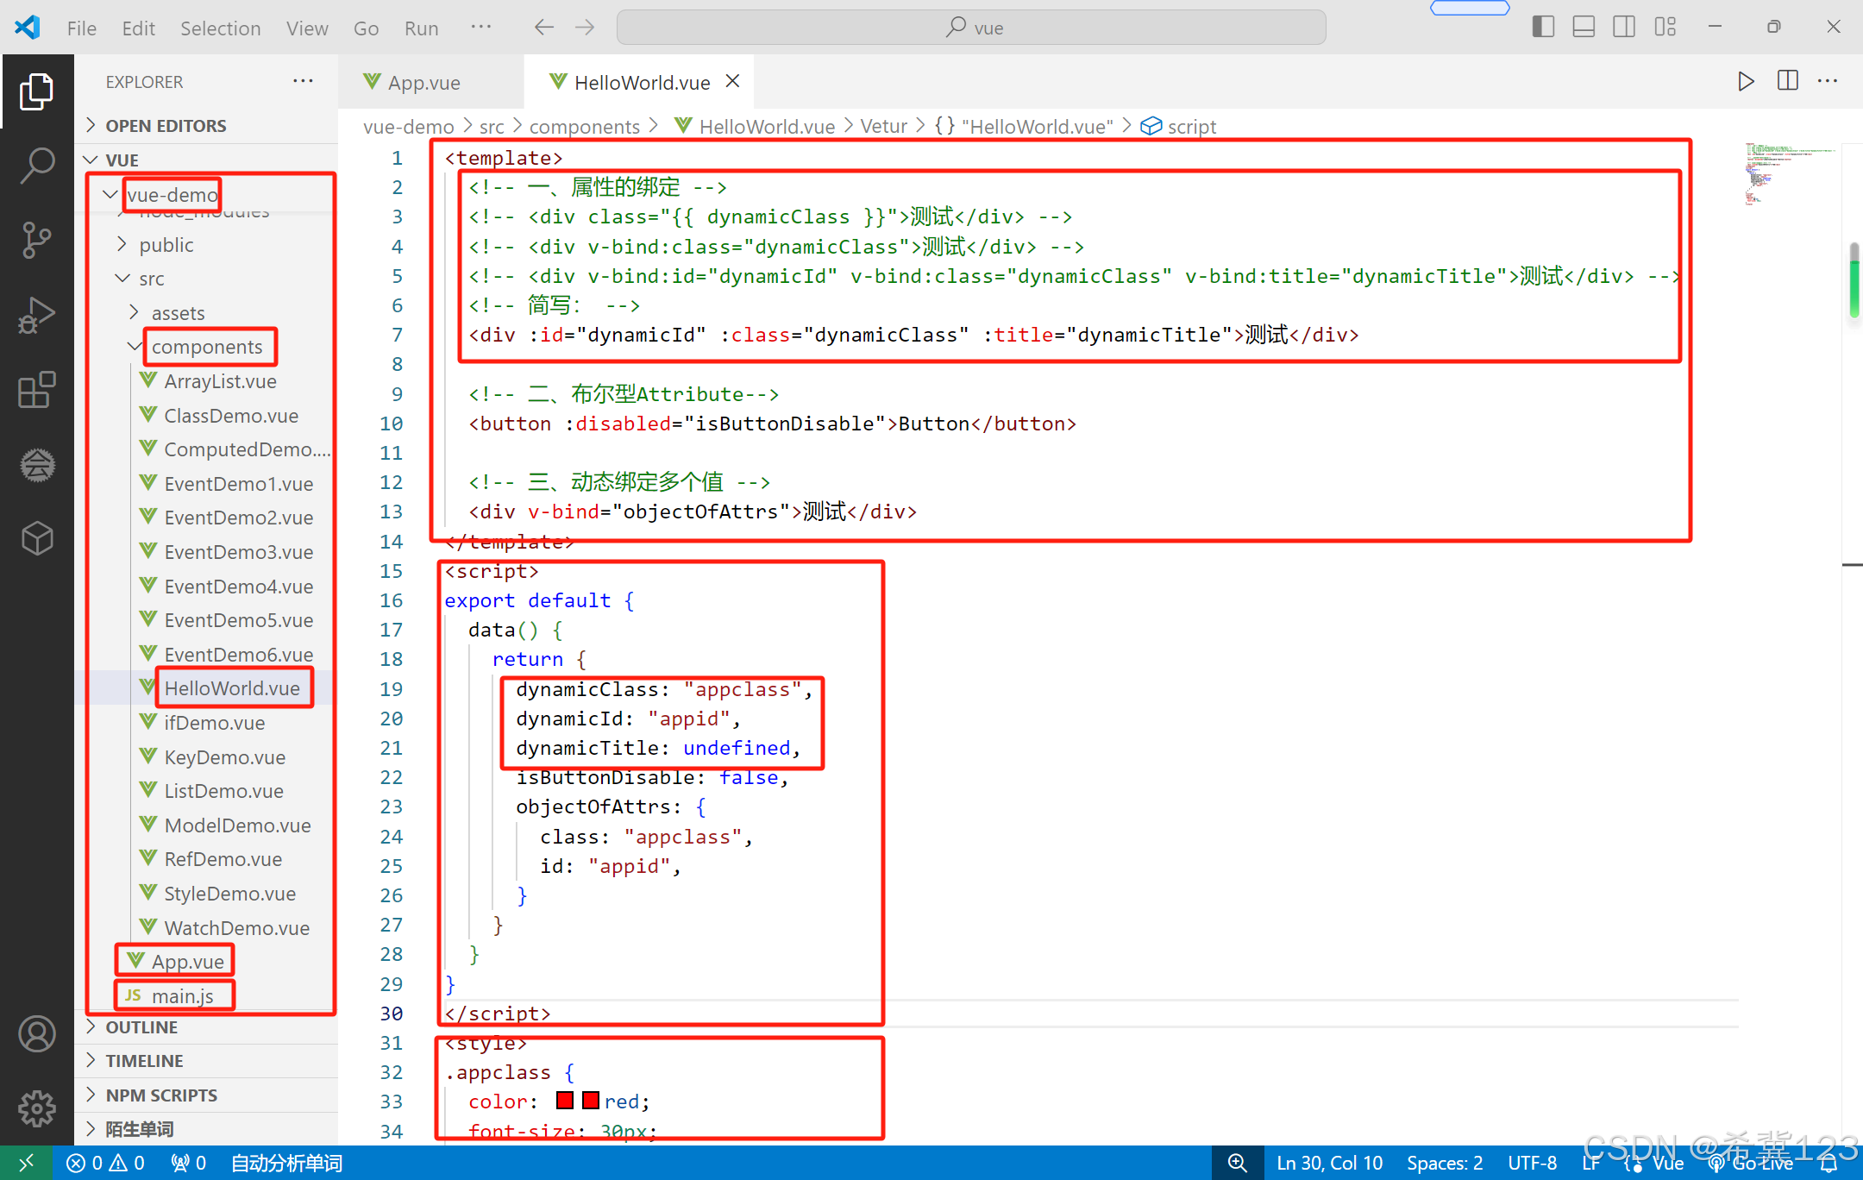Expand the public folder
The height and width of the screenshot is (1180, 1863).
(166, 245)
